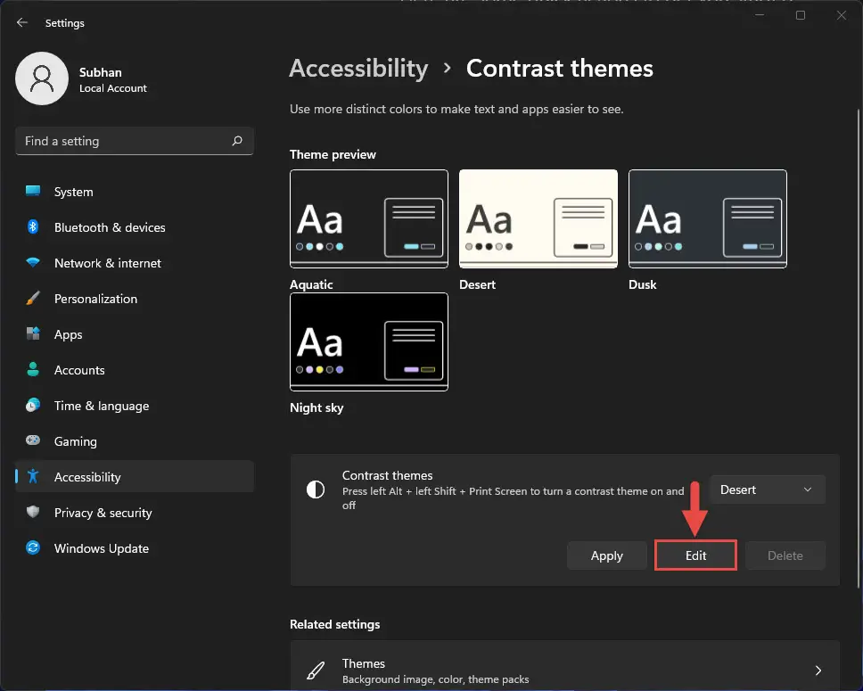Select Accessibility in the sidebar
863x691 pixels.
click(x=135, y=477)
